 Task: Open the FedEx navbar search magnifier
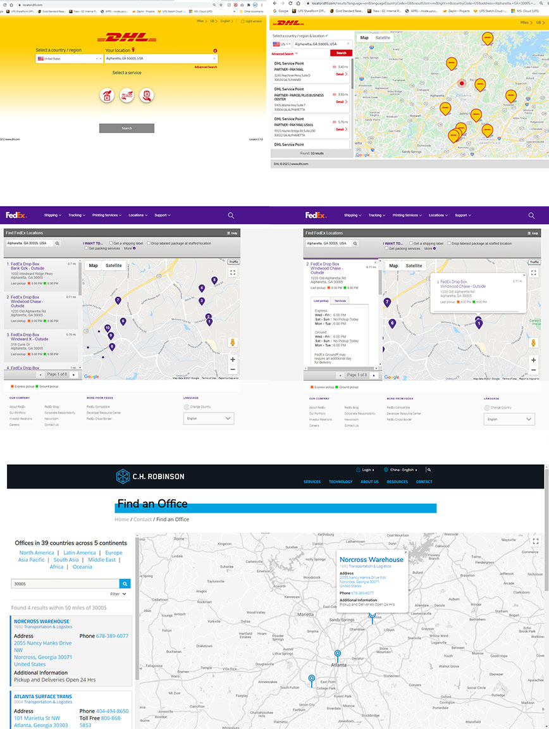[231, 215]
